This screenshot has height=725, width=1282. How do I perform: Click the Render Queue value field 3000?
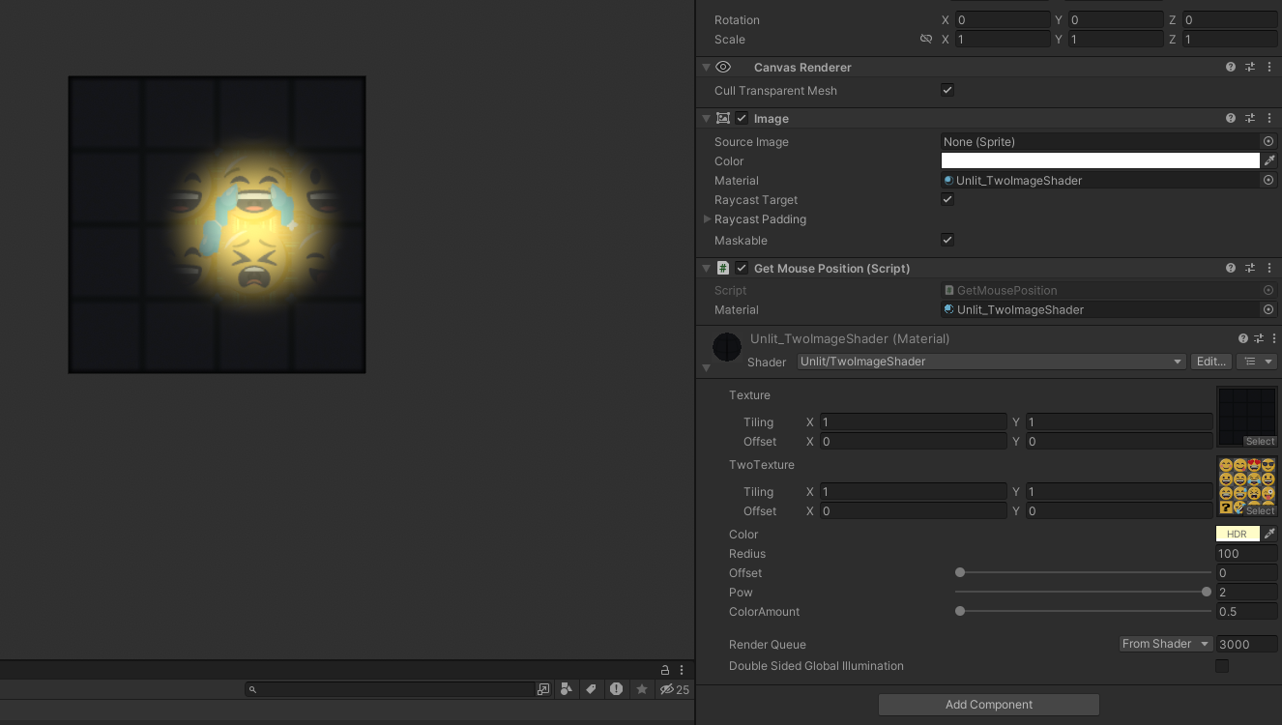pos(1246,644)
